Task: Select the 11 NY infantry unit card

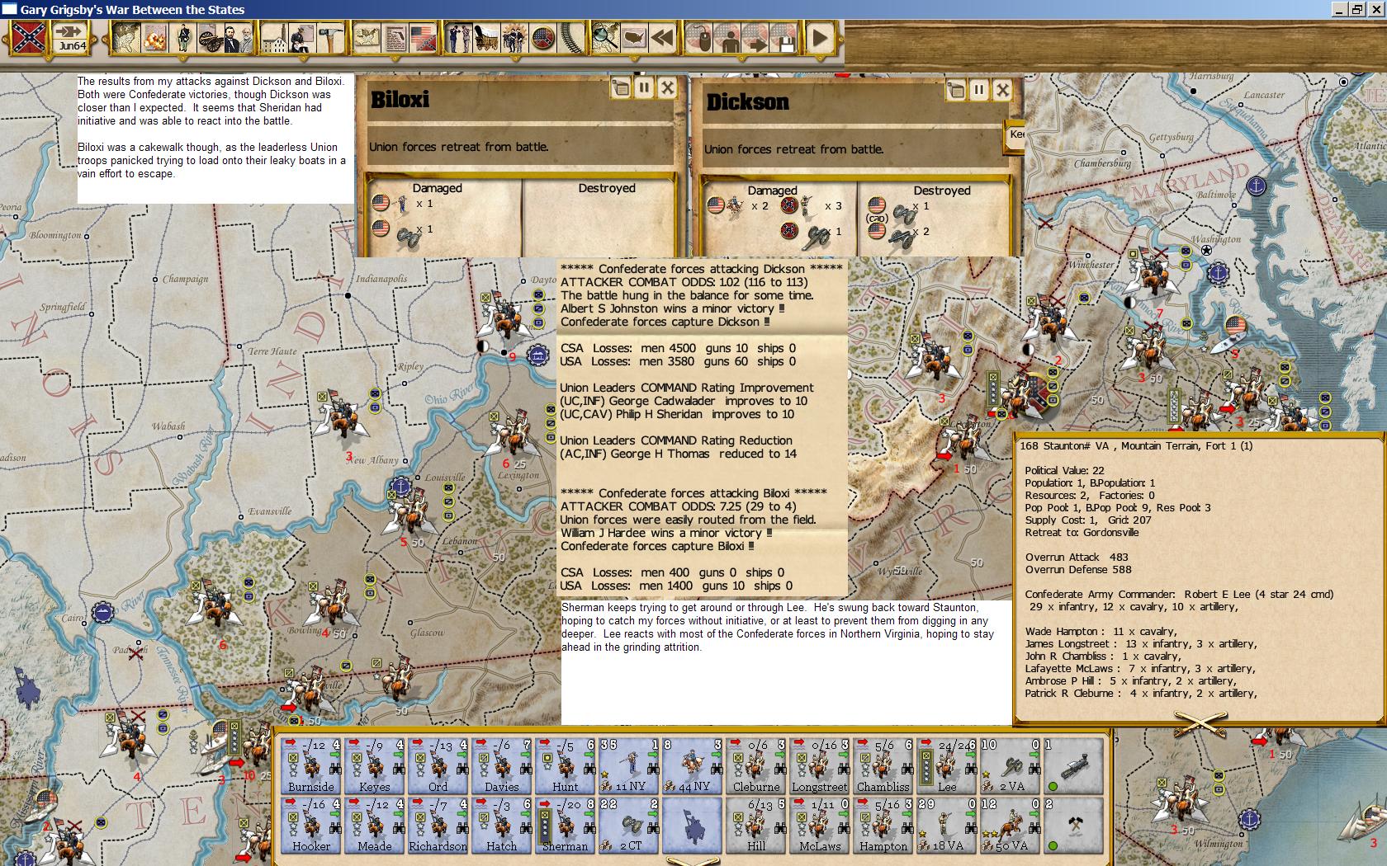Action: [629, 765]
